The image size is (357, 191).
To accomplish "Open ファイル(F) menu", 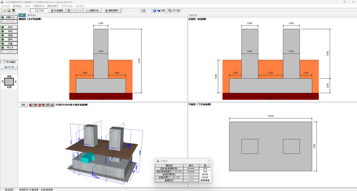I will click(x=6, y=6).
